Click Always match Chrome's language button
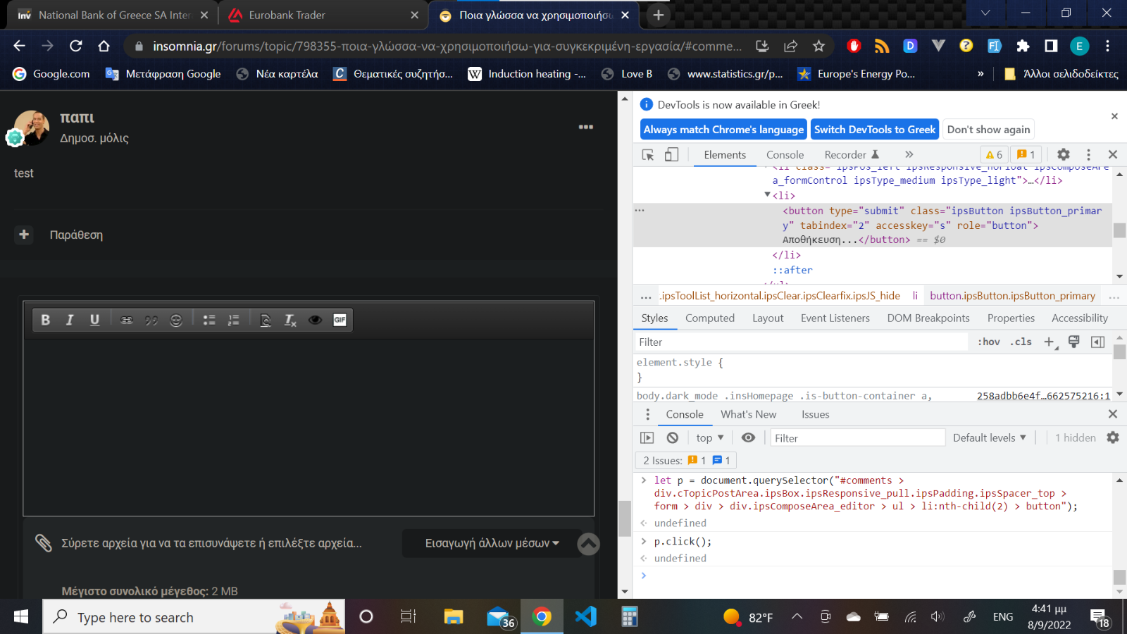The height and width of the screenshot is (634, 1127). [723, 130]
